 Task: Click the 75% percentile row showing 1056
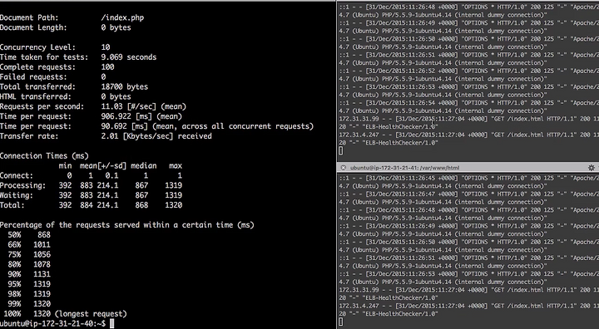(x=29, y=254)
